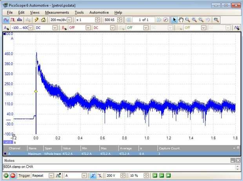The width and height of the screenshot is (243, 181).
Task: Delete measurement with minus icon
Action: coord(161,176)
